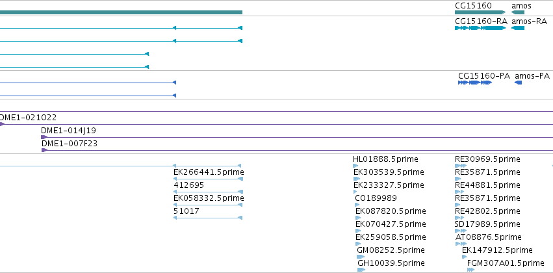Select the RE30969.5prime EST arrows
This screenshot has height=273, width=553.
pyautogui.click(x=461, y=166)
